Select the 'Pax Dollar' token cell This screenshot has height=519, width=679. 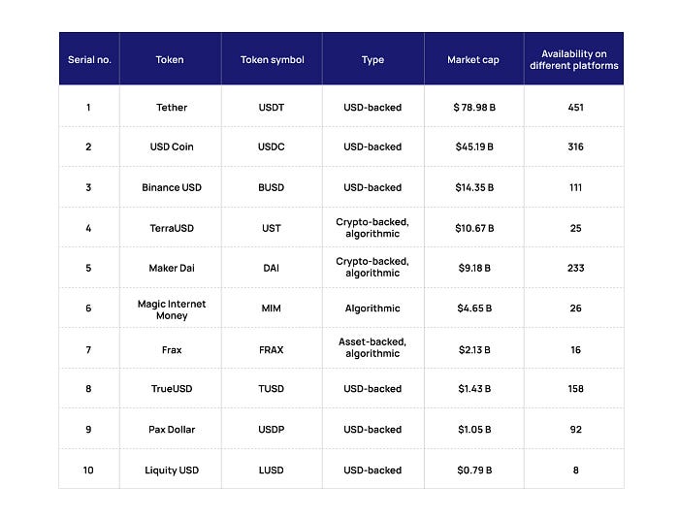172,430
